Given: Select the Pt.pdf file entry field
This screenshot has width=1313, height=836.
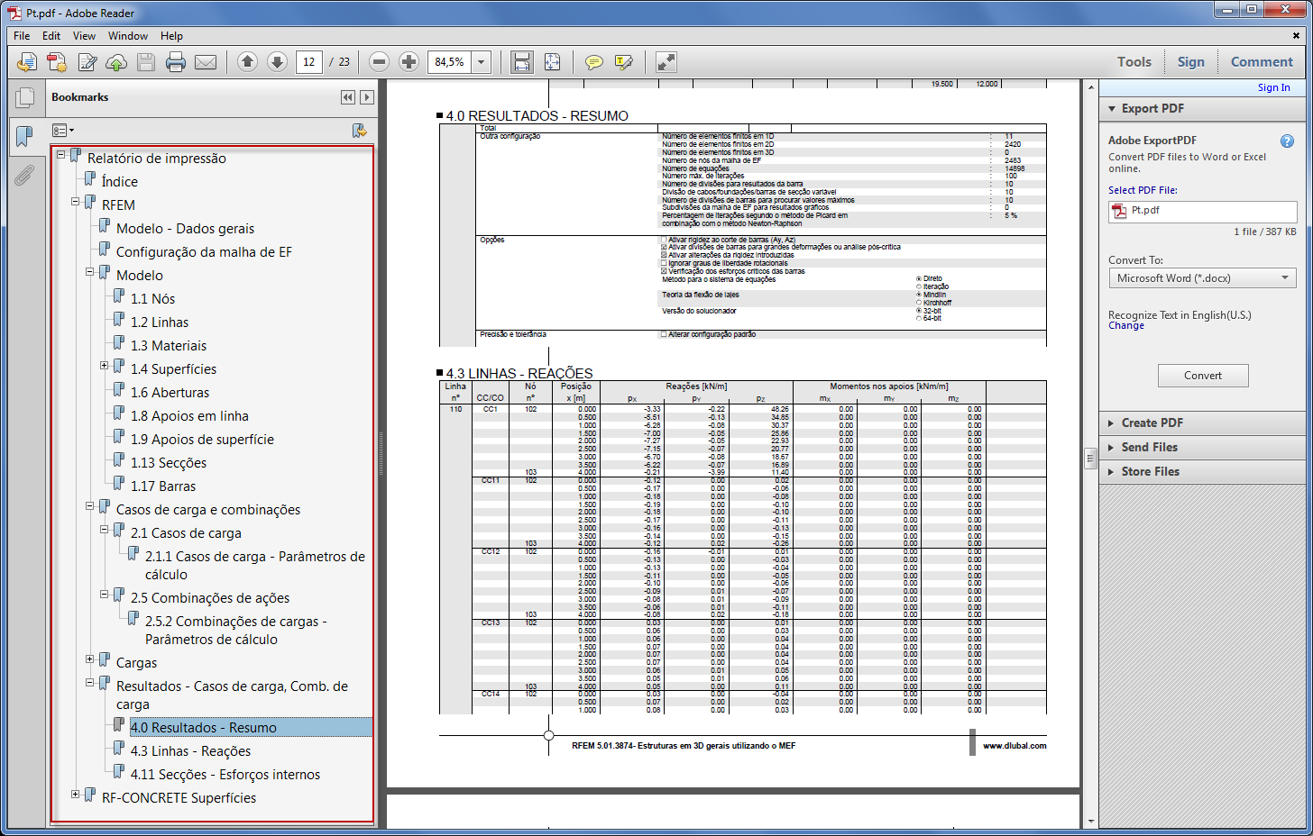Looking at the screenshot, I should pyautogui.click(x=1202, y=212).
